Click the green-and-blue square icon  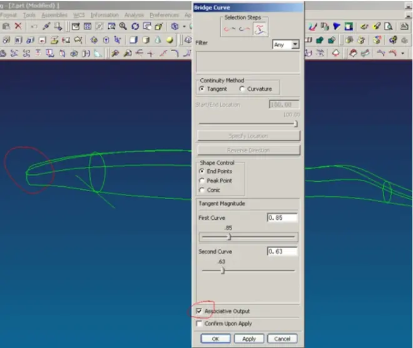(349, 26)
